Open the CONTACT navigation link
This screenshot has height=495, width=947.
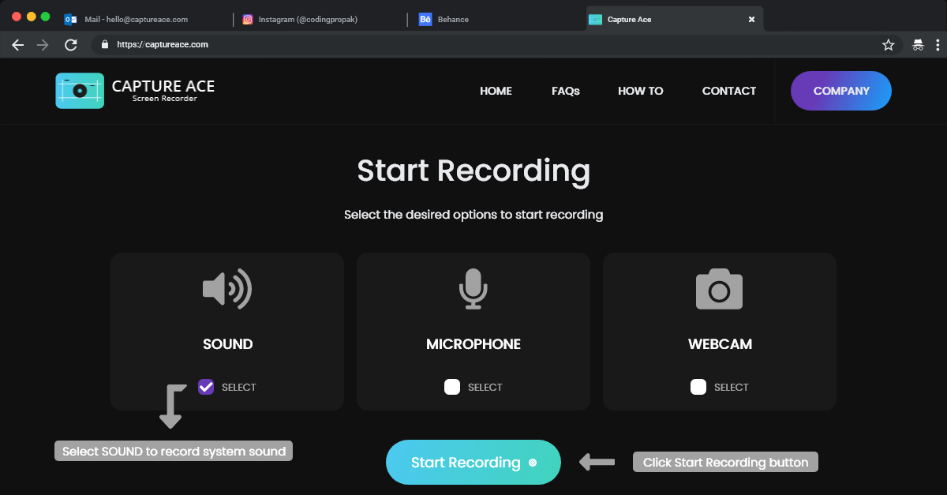(x=729, y=91)
